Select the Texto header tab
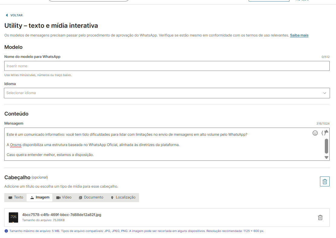Screen dimensions: 336x238 click(x=16, y=198)
